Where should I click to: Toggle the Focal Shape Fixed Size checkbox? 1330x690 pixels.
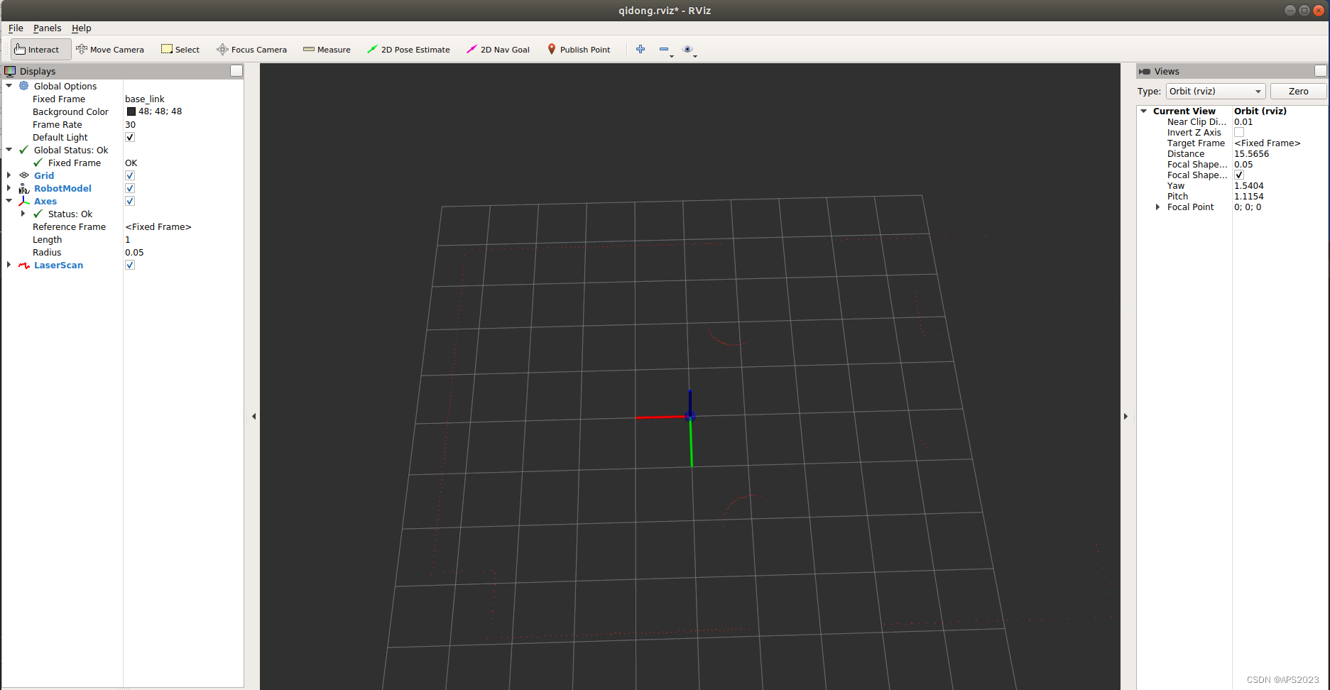[1239, 175]
